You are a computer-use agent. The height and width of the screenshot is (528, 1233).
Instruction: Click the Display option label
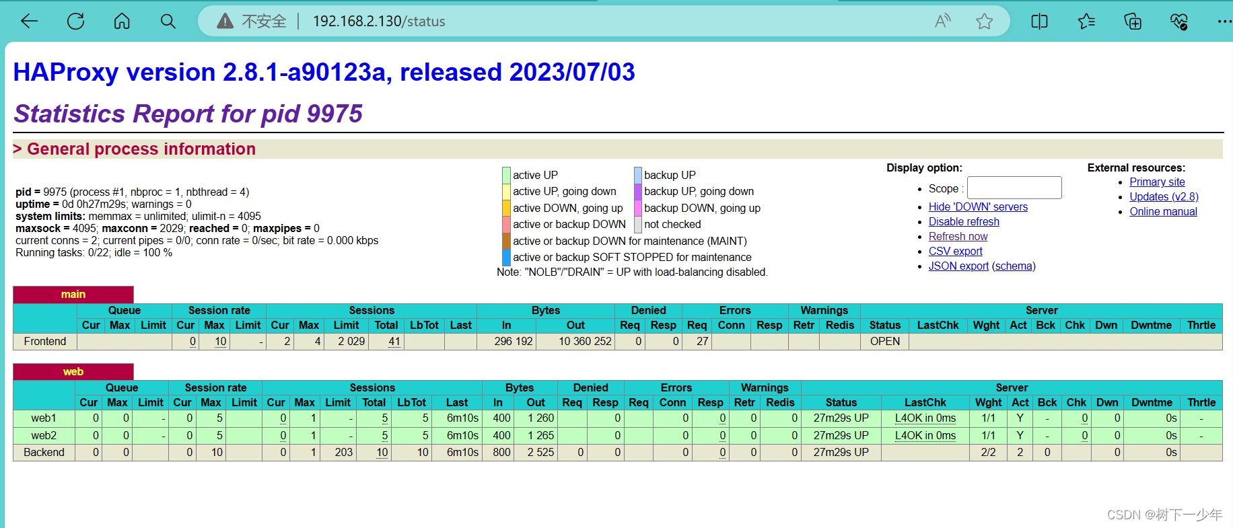[x=924, y=167]
